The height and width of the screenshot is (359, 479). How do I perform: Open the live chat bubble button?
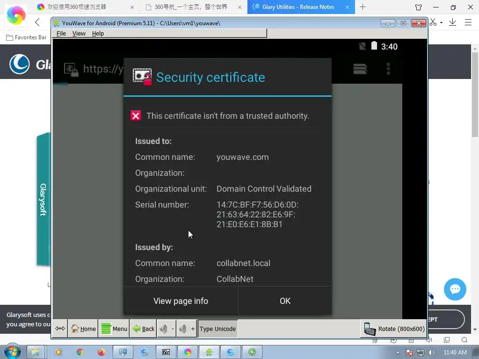(x=455, y=289)
